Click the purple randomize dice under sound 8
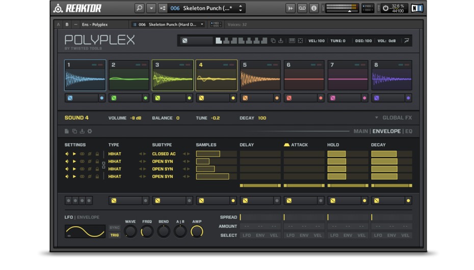 click(377, 98)
